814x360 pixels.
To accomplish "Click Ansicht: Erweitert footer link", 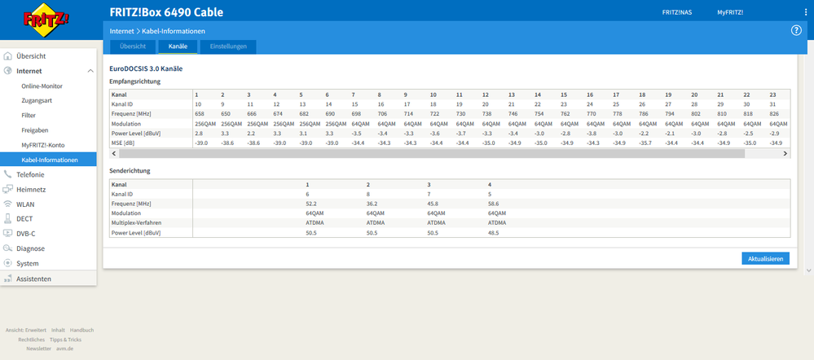I will (x=26, y=330).
